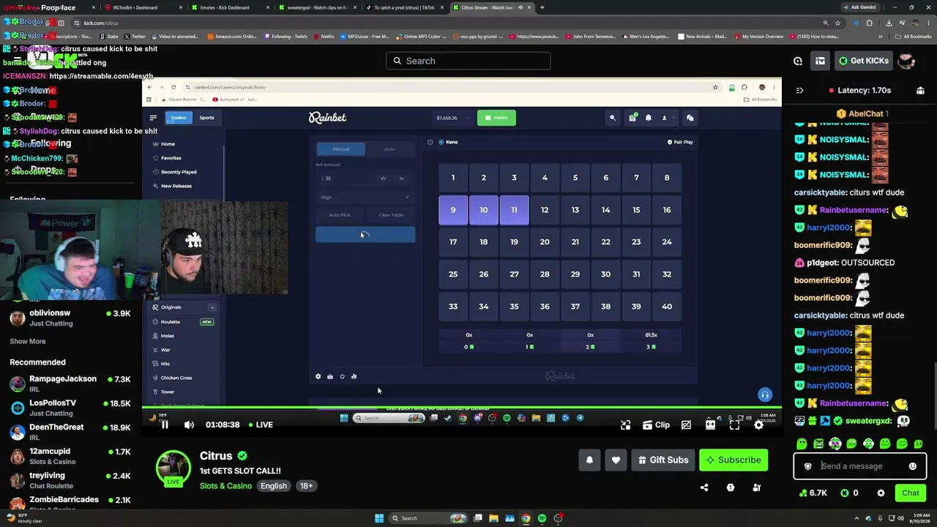The height and width of the screenshot is (527, 937).
Task: Pause the Kick stream playback
Action: click(x=165, y=425)
